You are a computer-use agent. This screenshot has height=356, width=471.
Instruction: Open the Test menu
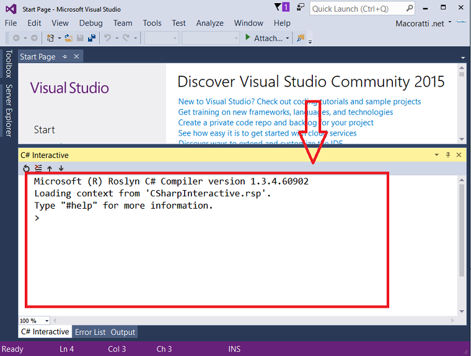178,23
